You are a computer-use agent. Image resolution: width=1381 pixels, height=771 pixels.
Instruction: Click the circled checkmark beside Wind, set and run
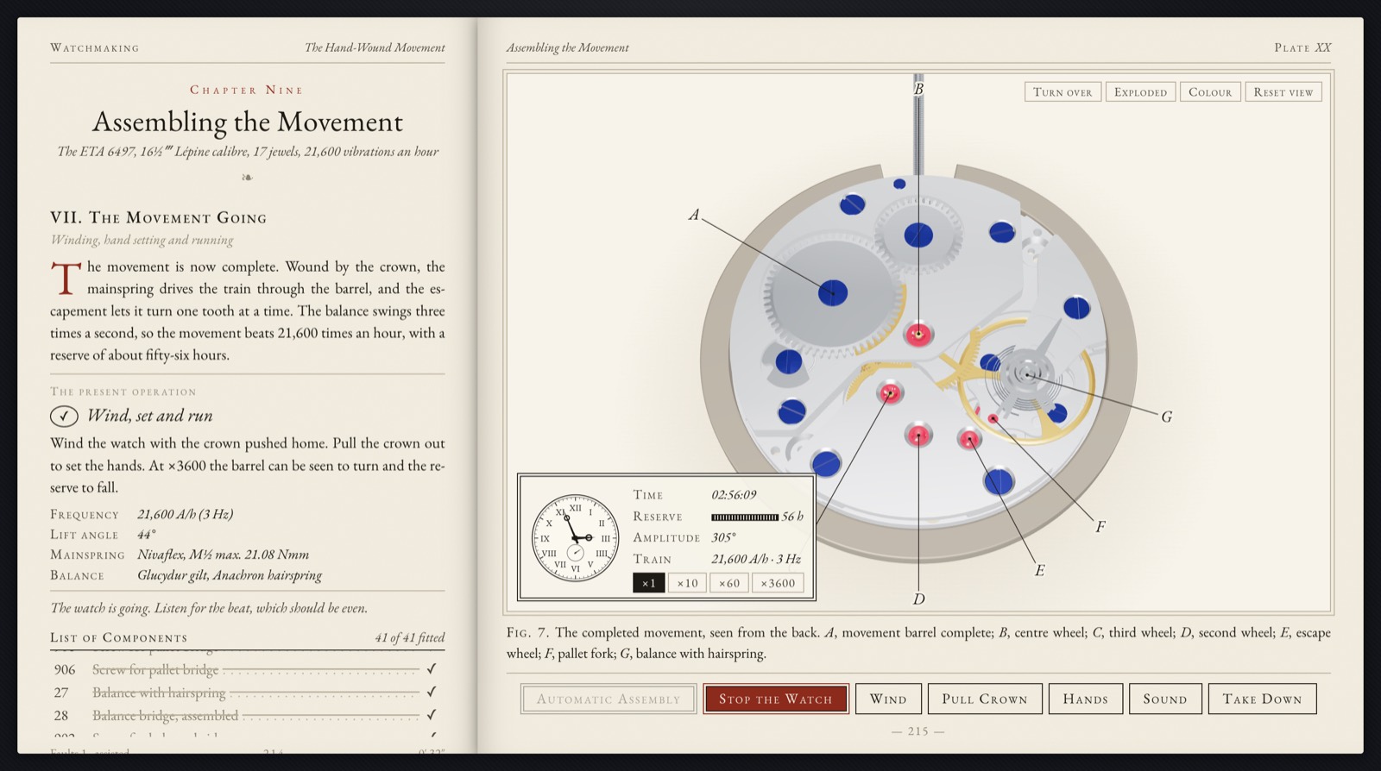(64, 417)
